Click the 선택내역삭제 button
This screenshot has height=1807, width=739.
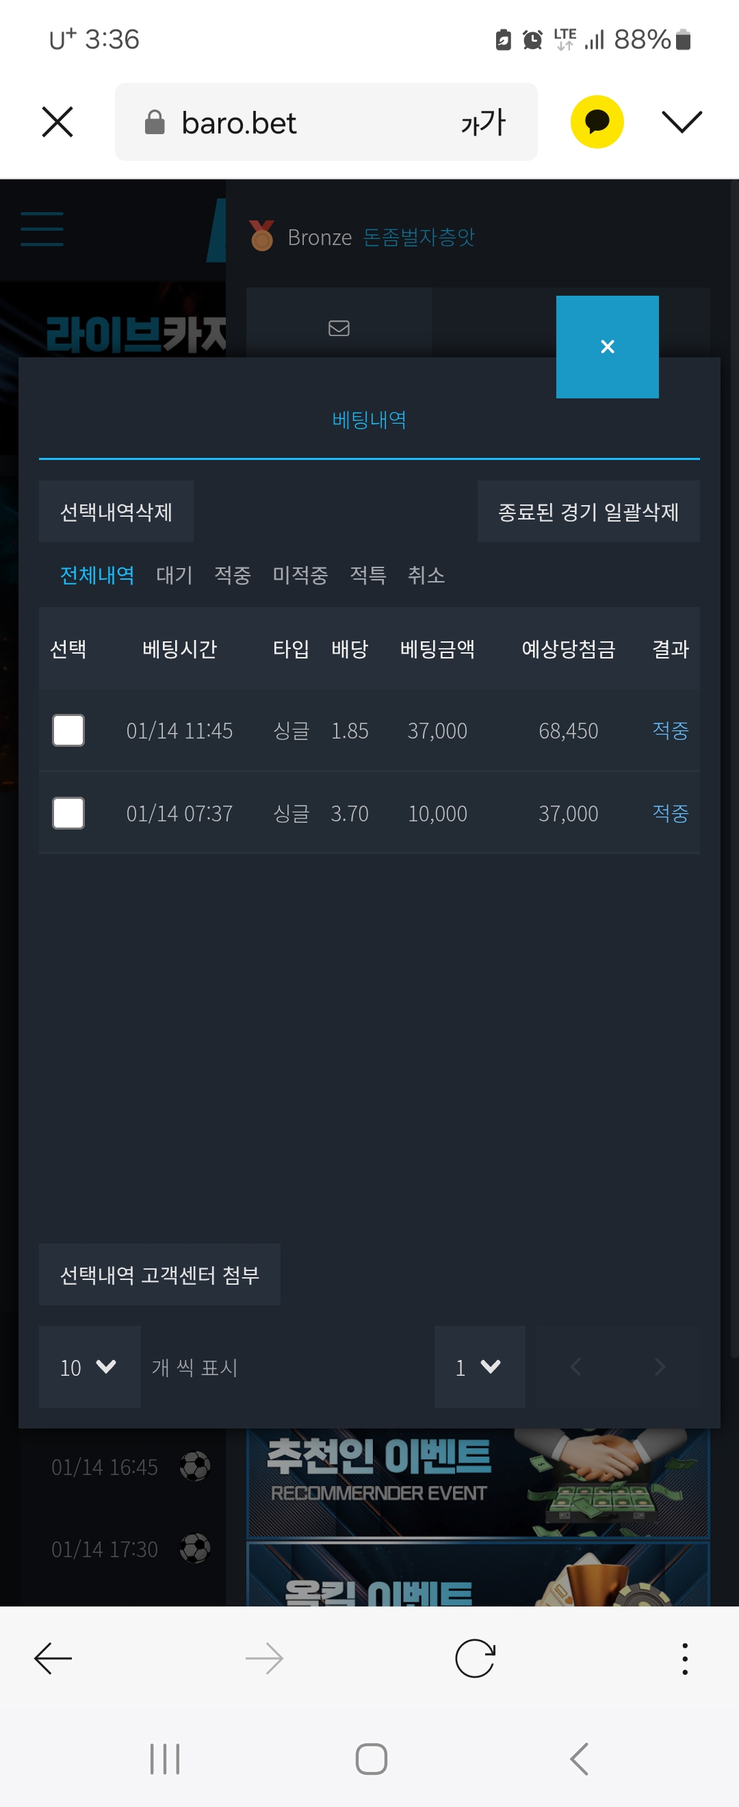coord(116,511)
